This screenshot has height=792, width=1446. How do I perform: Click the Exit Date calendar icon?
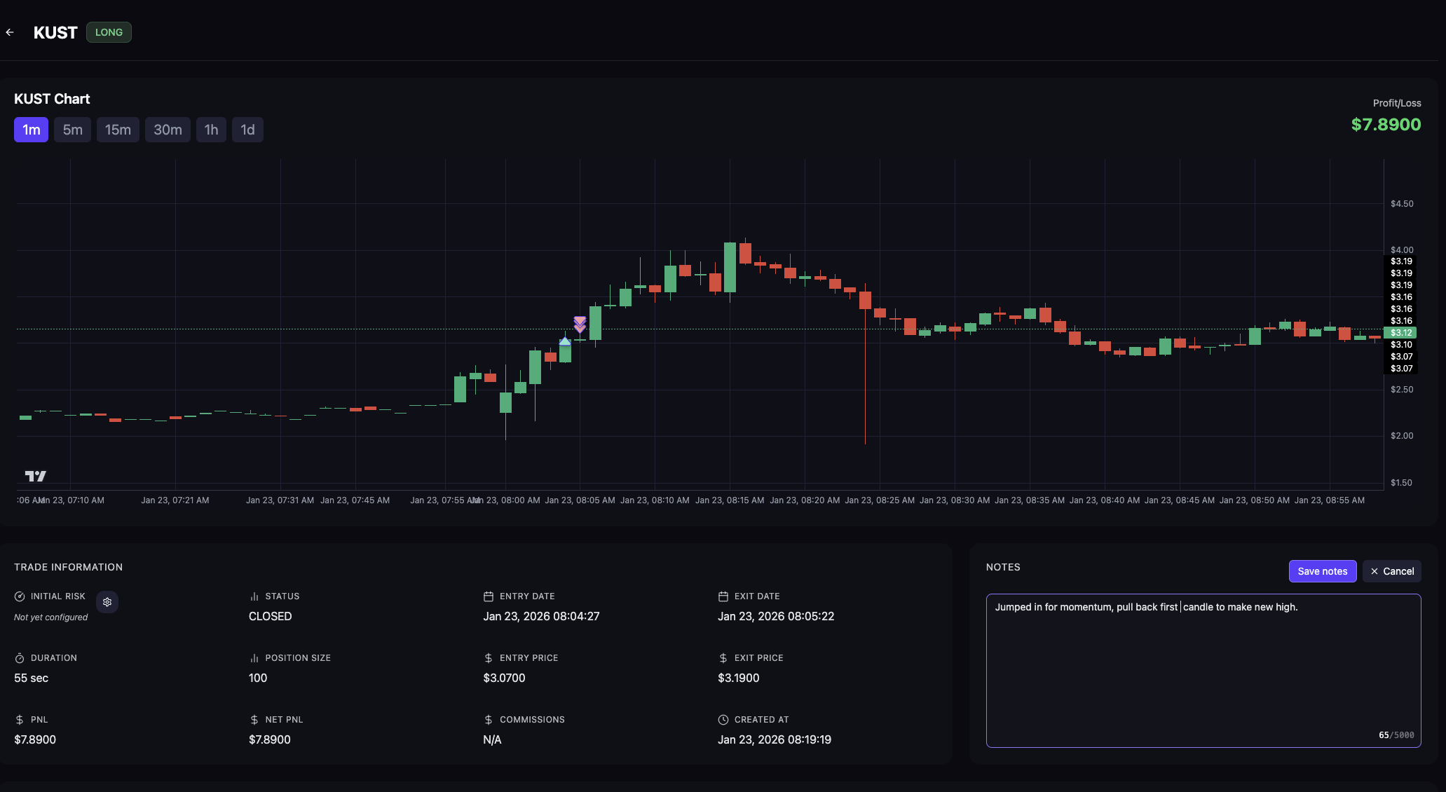[723, 596]
